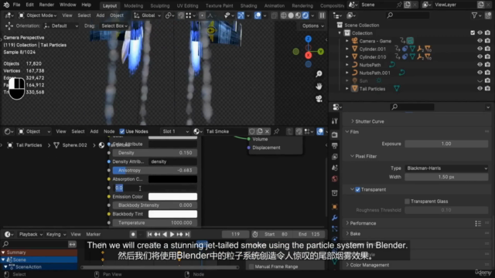Click the node editor pin icon
Viewport: 495px width, 278px height.
pos(277,131)
